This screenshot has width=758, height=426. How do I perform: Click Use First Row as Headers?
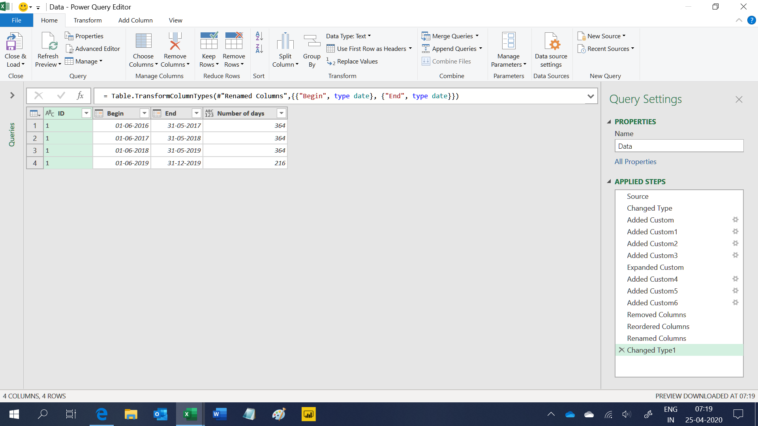[x=369, y=49]
